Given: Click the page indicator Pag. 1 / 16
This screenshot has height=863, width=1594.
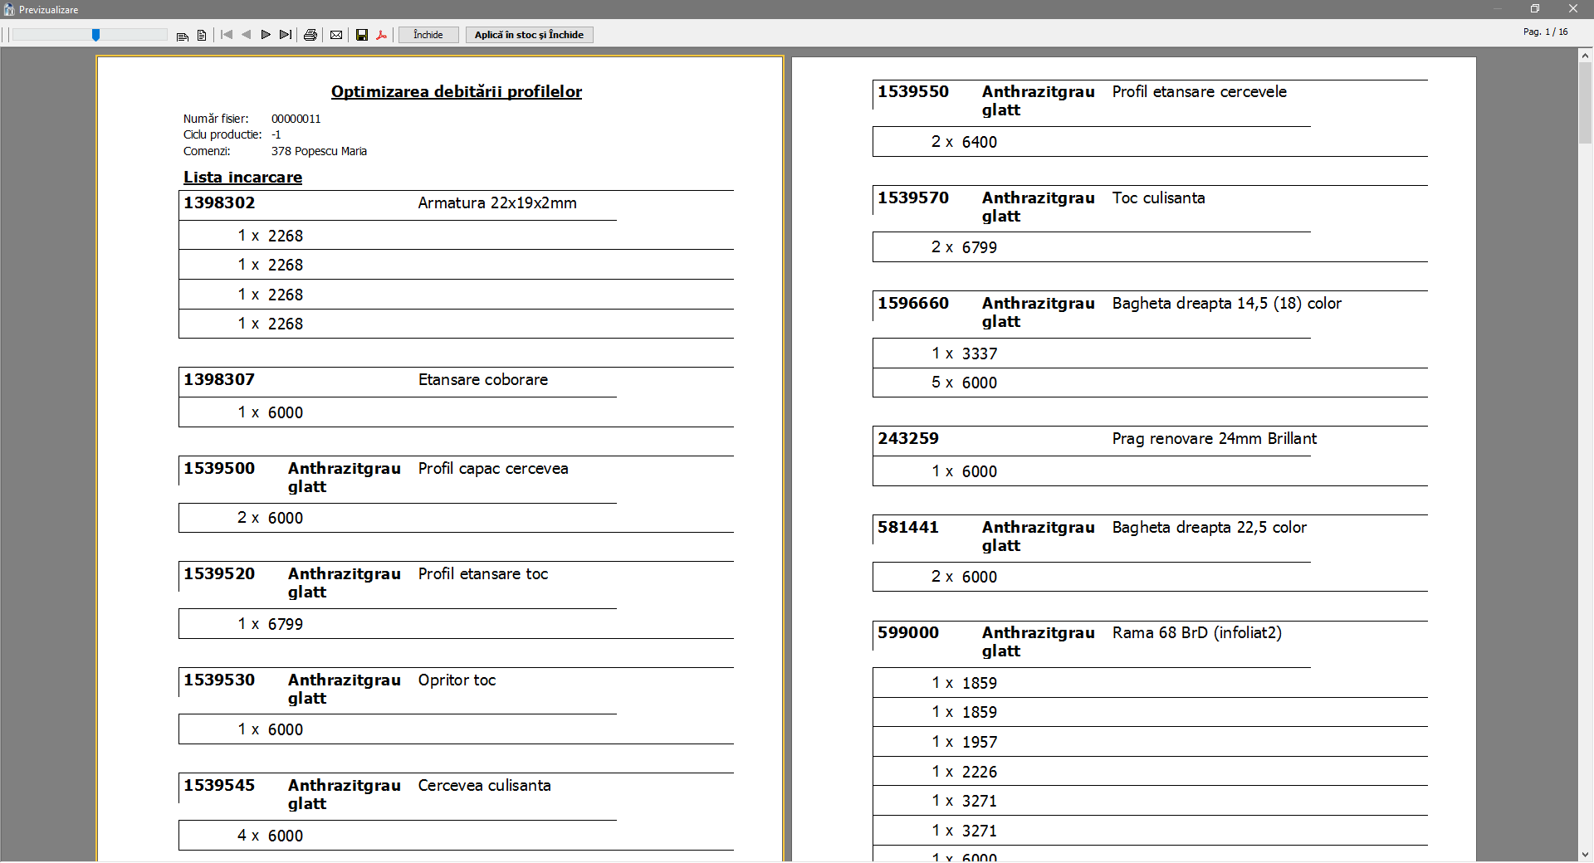Looking at the screenshot, I should (x=1545, y=32).
